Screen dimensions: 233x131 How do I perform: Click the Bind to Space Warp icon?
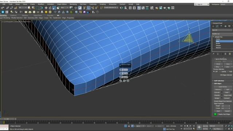coord(16,8)
